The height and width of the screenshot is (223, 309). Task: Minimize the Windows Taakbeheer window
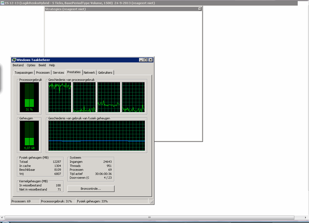coord(141,60)
